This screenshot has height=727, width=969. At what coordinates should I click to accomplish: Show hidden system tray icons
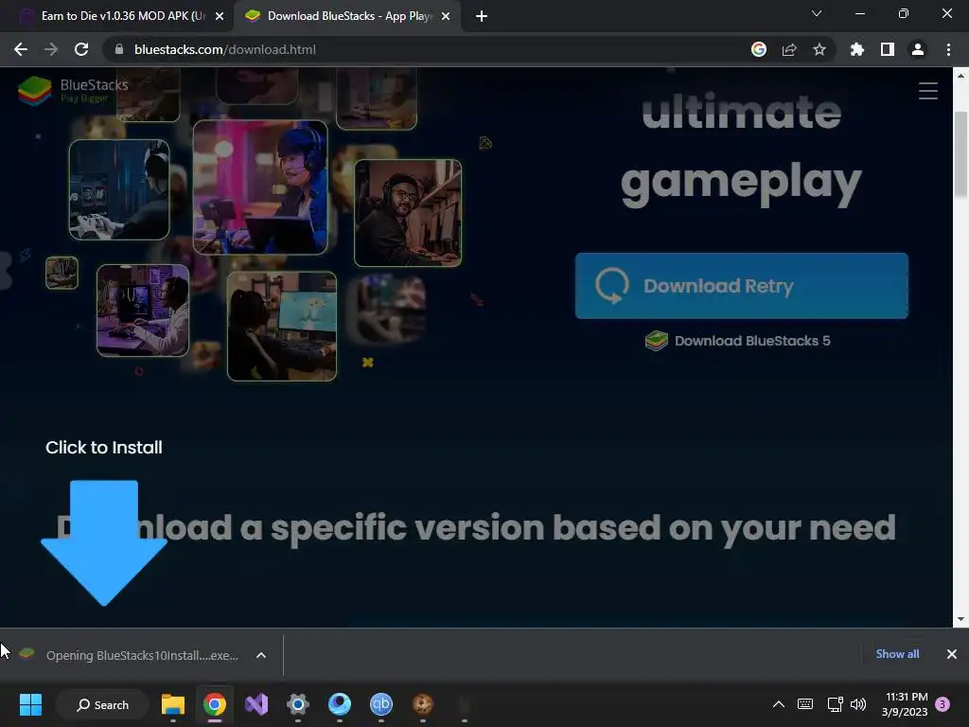[779, 704]
